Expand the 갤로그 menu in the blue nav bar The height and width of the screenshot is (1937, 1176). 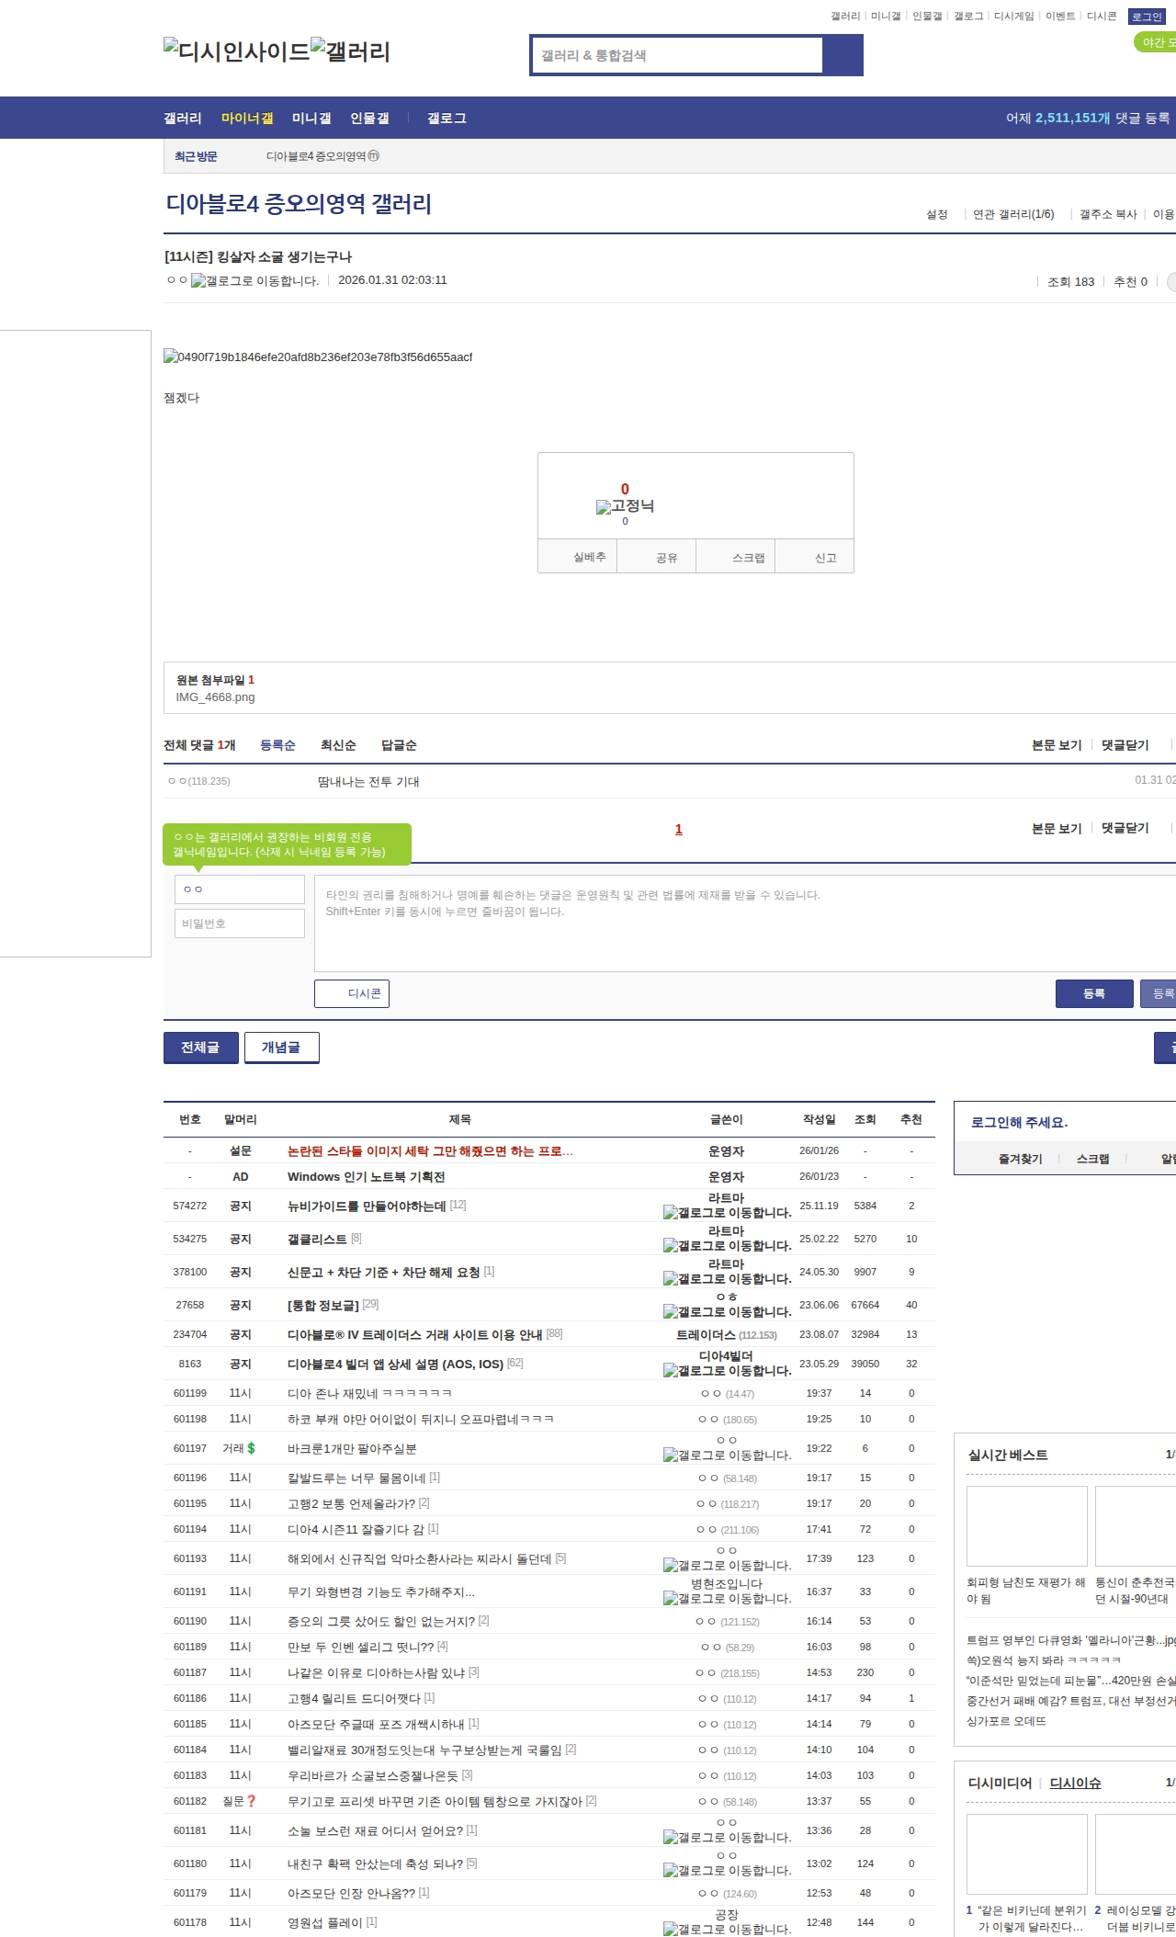click(x=447, y=119)
